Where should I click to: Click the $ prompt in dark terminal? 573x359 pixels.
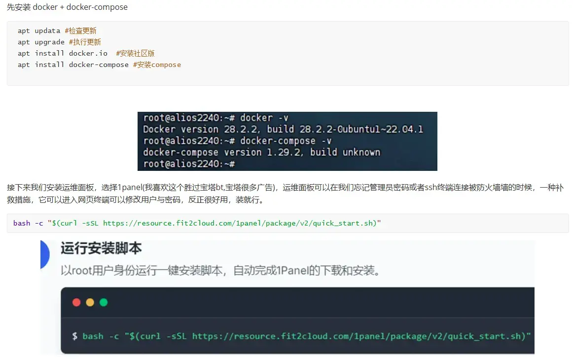tap(75, 336)
